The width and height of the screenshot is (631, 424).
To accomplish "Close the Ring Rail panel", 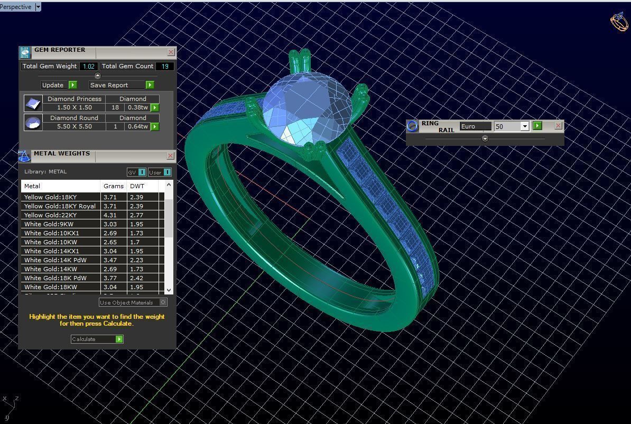I will [x=558, y=126].
